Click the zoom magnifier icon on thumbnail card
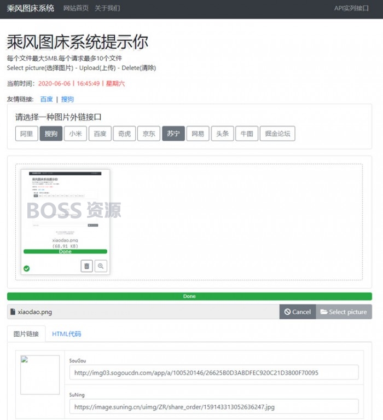 pyautogui.click(x=101, y=266)
